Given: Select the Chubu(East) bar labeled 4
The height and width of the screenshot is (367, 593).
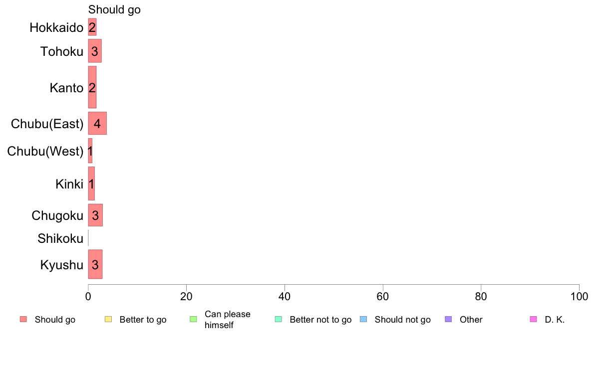Looking at the screenshot, I should 97,123.
